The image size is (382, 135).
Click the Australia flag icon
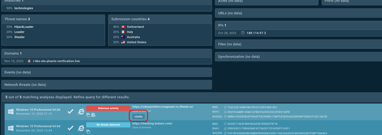click(123, 37)
